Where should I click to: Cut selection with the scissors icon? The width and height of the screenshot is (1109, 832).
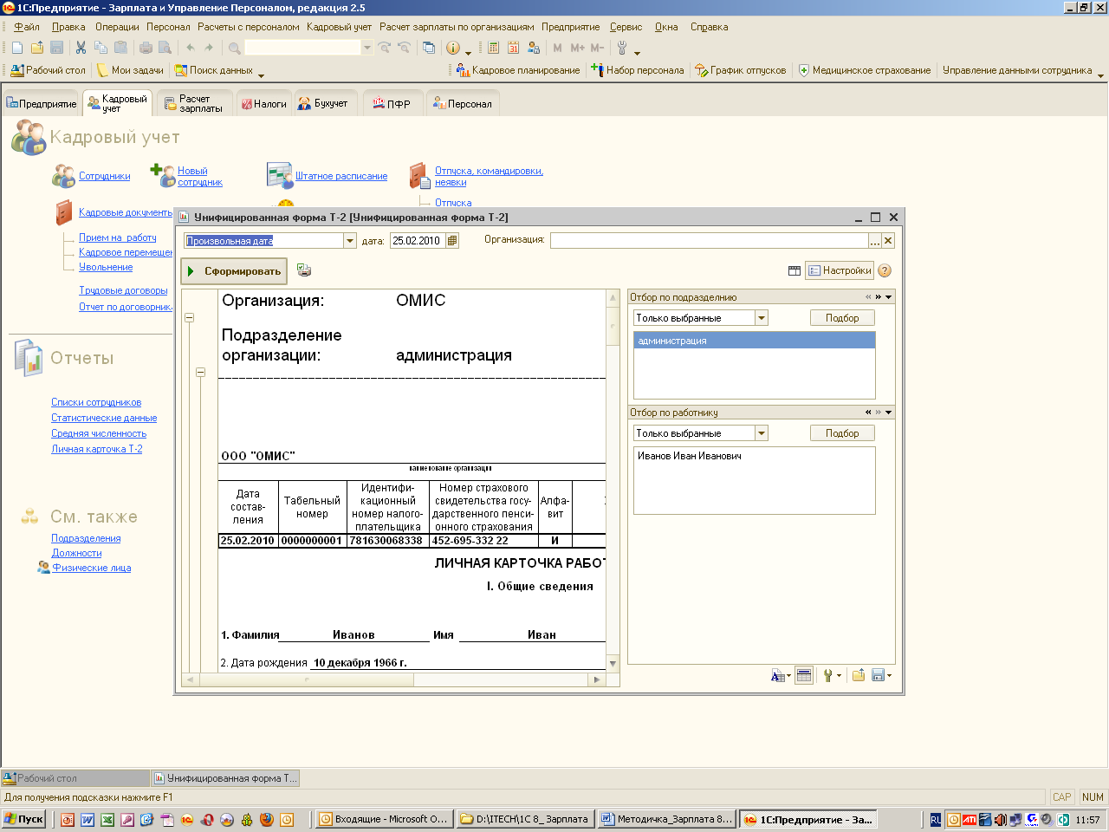coord(81,48)
